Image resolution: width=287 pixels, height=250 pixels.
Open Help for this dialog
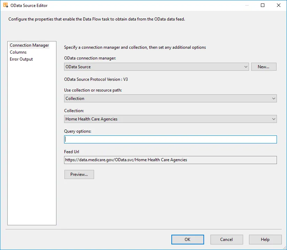[265, 239]
